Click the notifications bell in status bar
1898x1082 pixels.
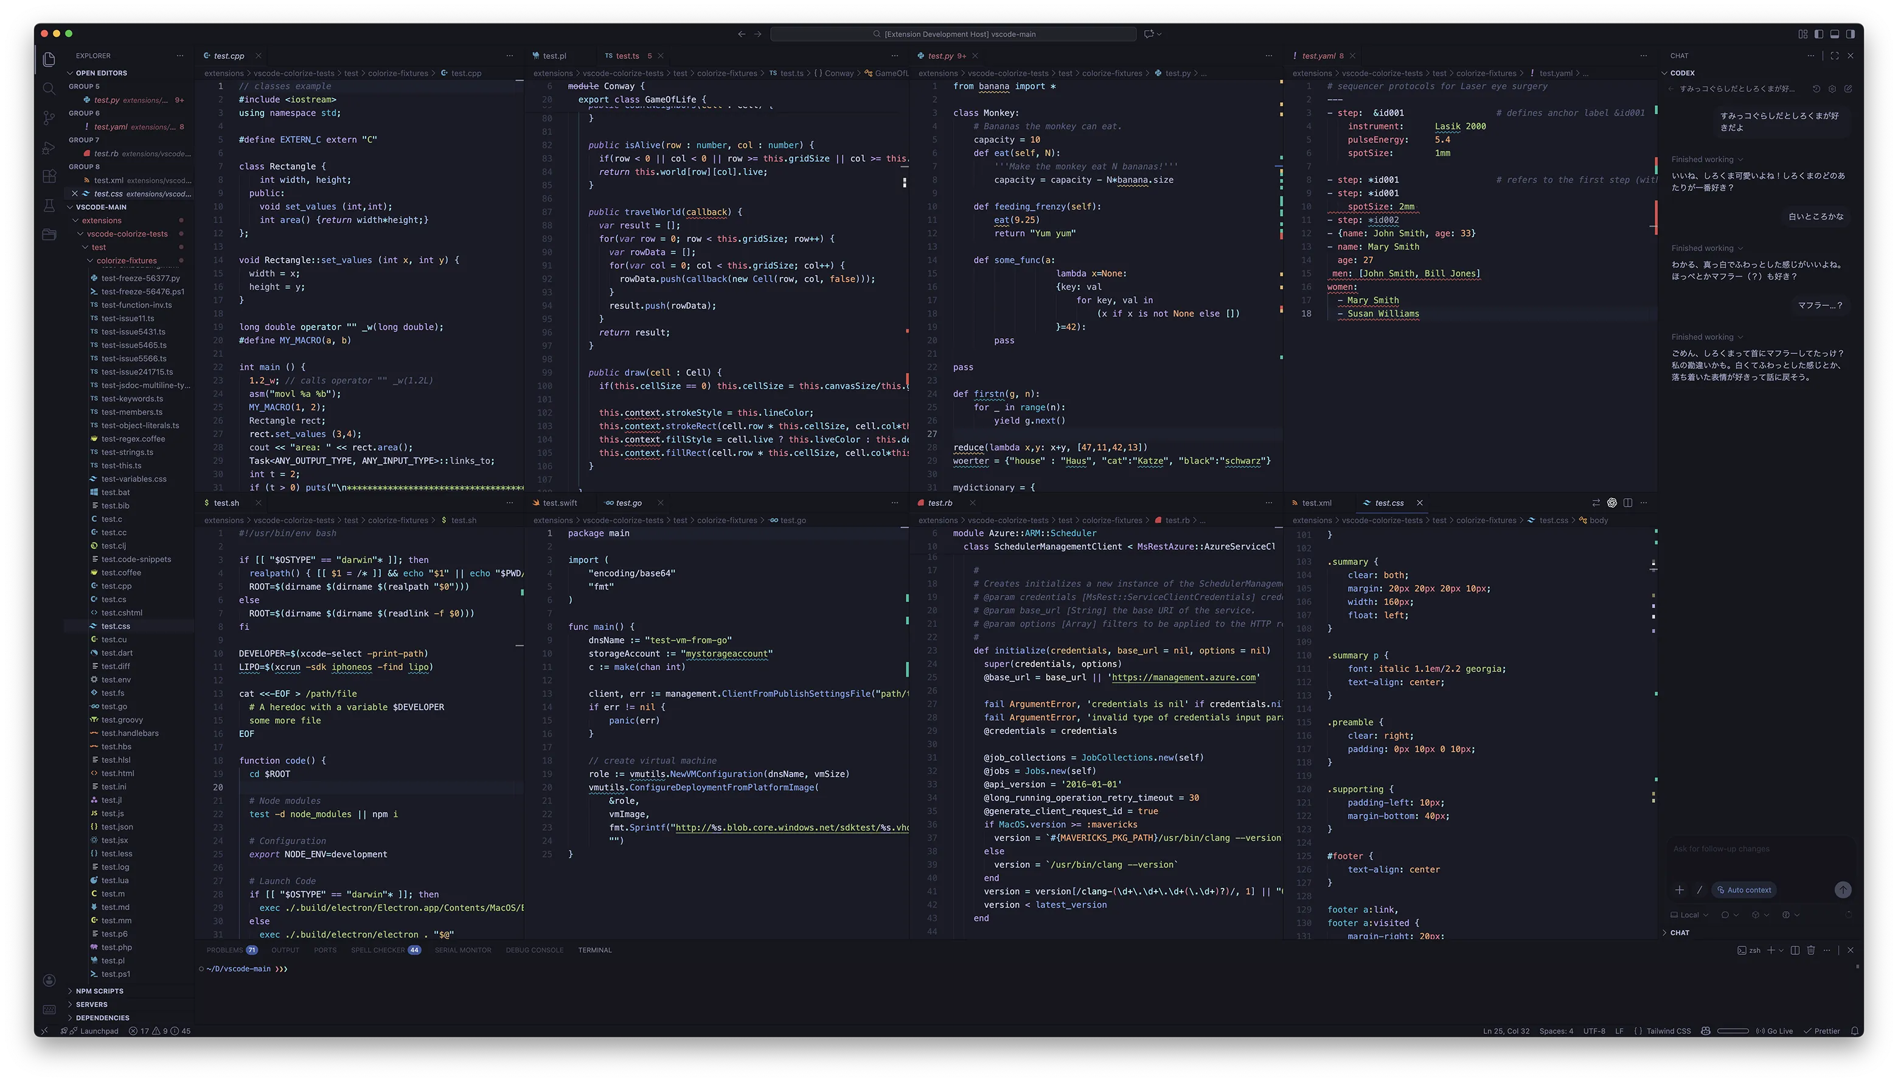tap(1855, 1031)
